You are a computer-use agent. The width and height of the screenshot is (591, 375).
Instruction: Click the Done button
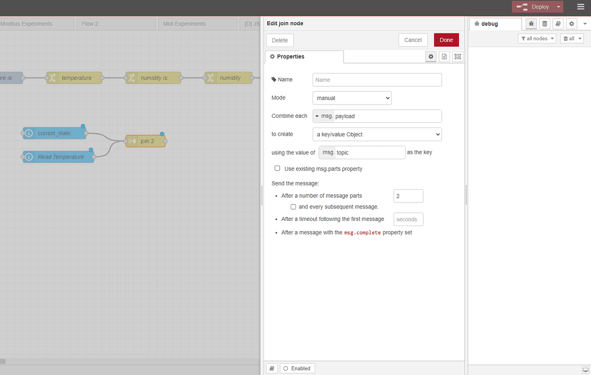[x=446, y=40]
